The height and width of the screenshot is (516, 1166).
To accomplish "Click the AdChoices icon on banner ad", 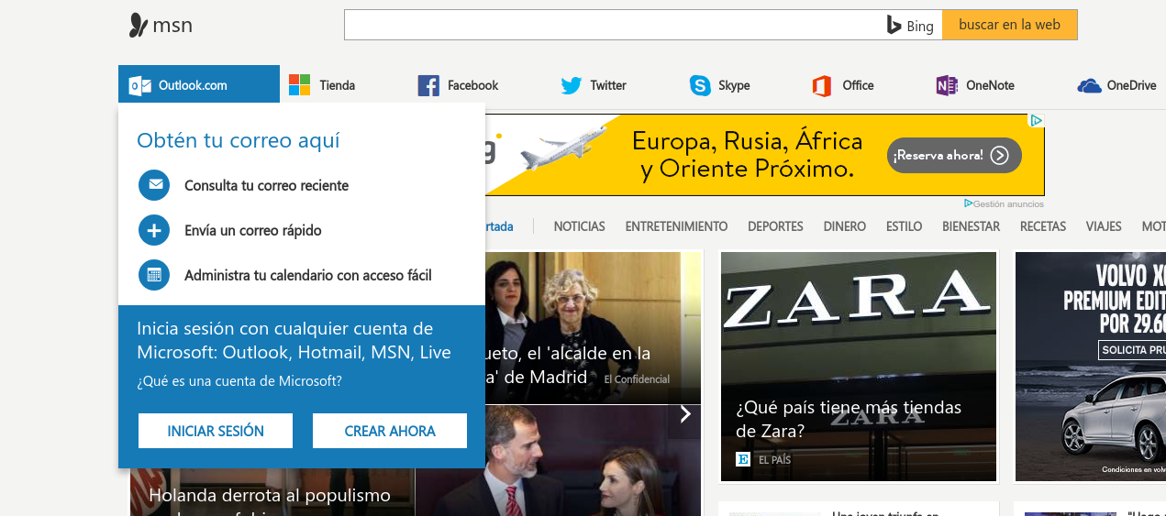I will 1037,120.
